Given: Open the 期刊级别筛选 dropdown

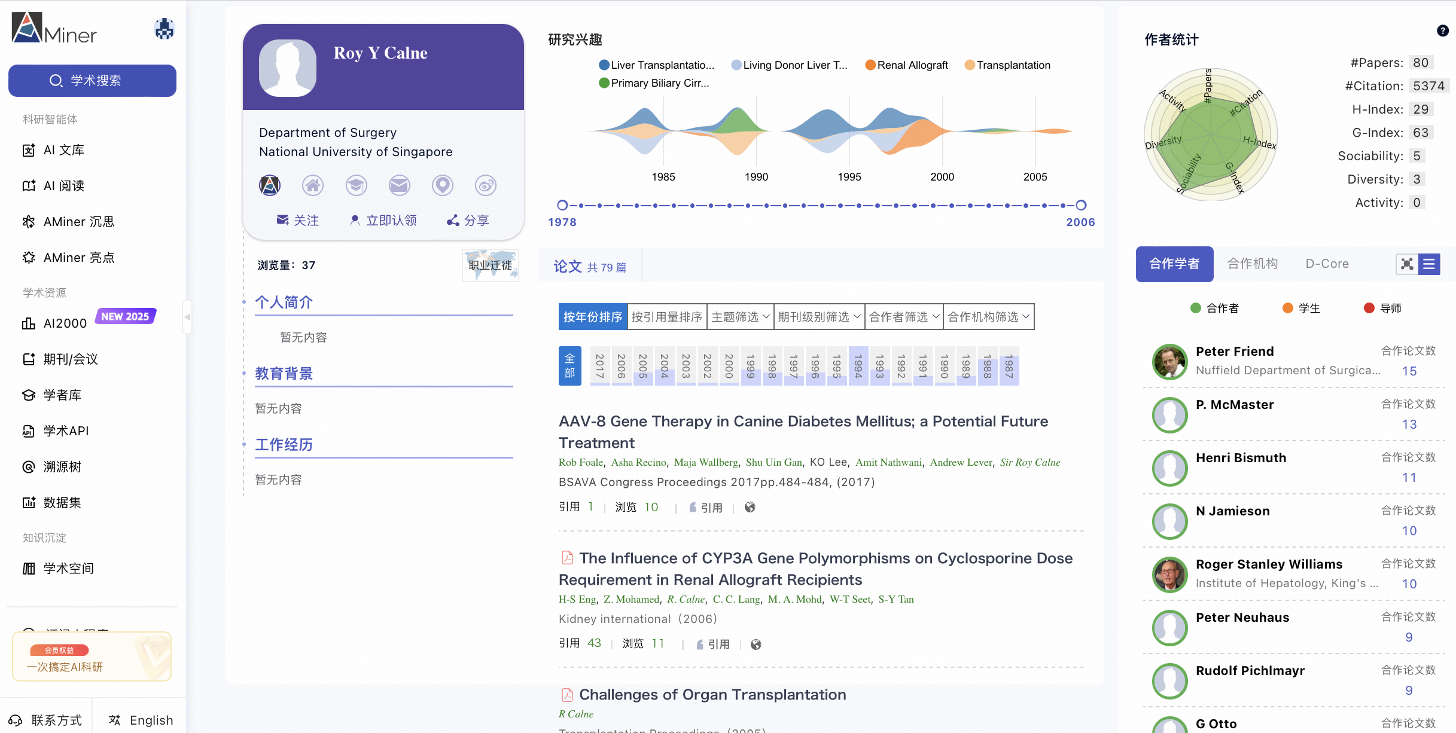Looking at the screenshot, I should tap(818, 317).
